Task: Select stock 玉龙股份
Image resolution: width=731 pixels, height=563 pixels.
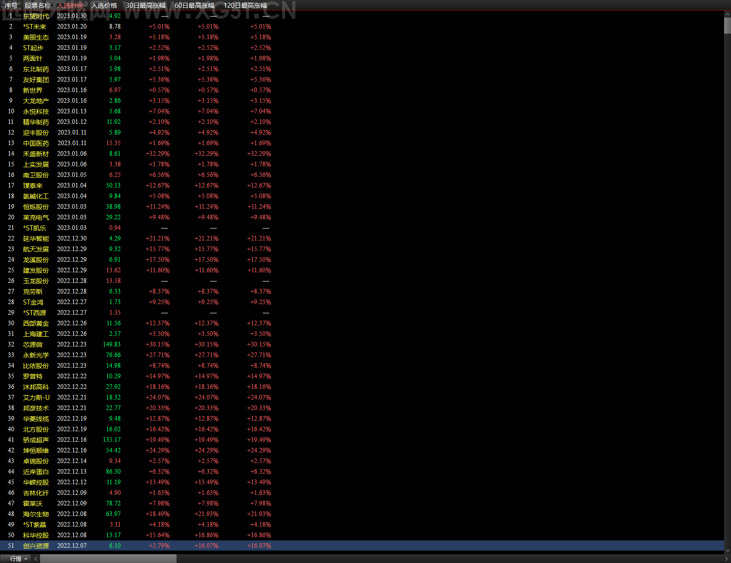Action: pyautogui.click(x=36, y=281)
